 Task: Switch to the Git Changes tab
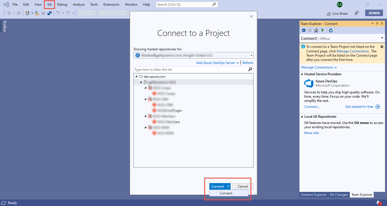(x=339, y=195)
